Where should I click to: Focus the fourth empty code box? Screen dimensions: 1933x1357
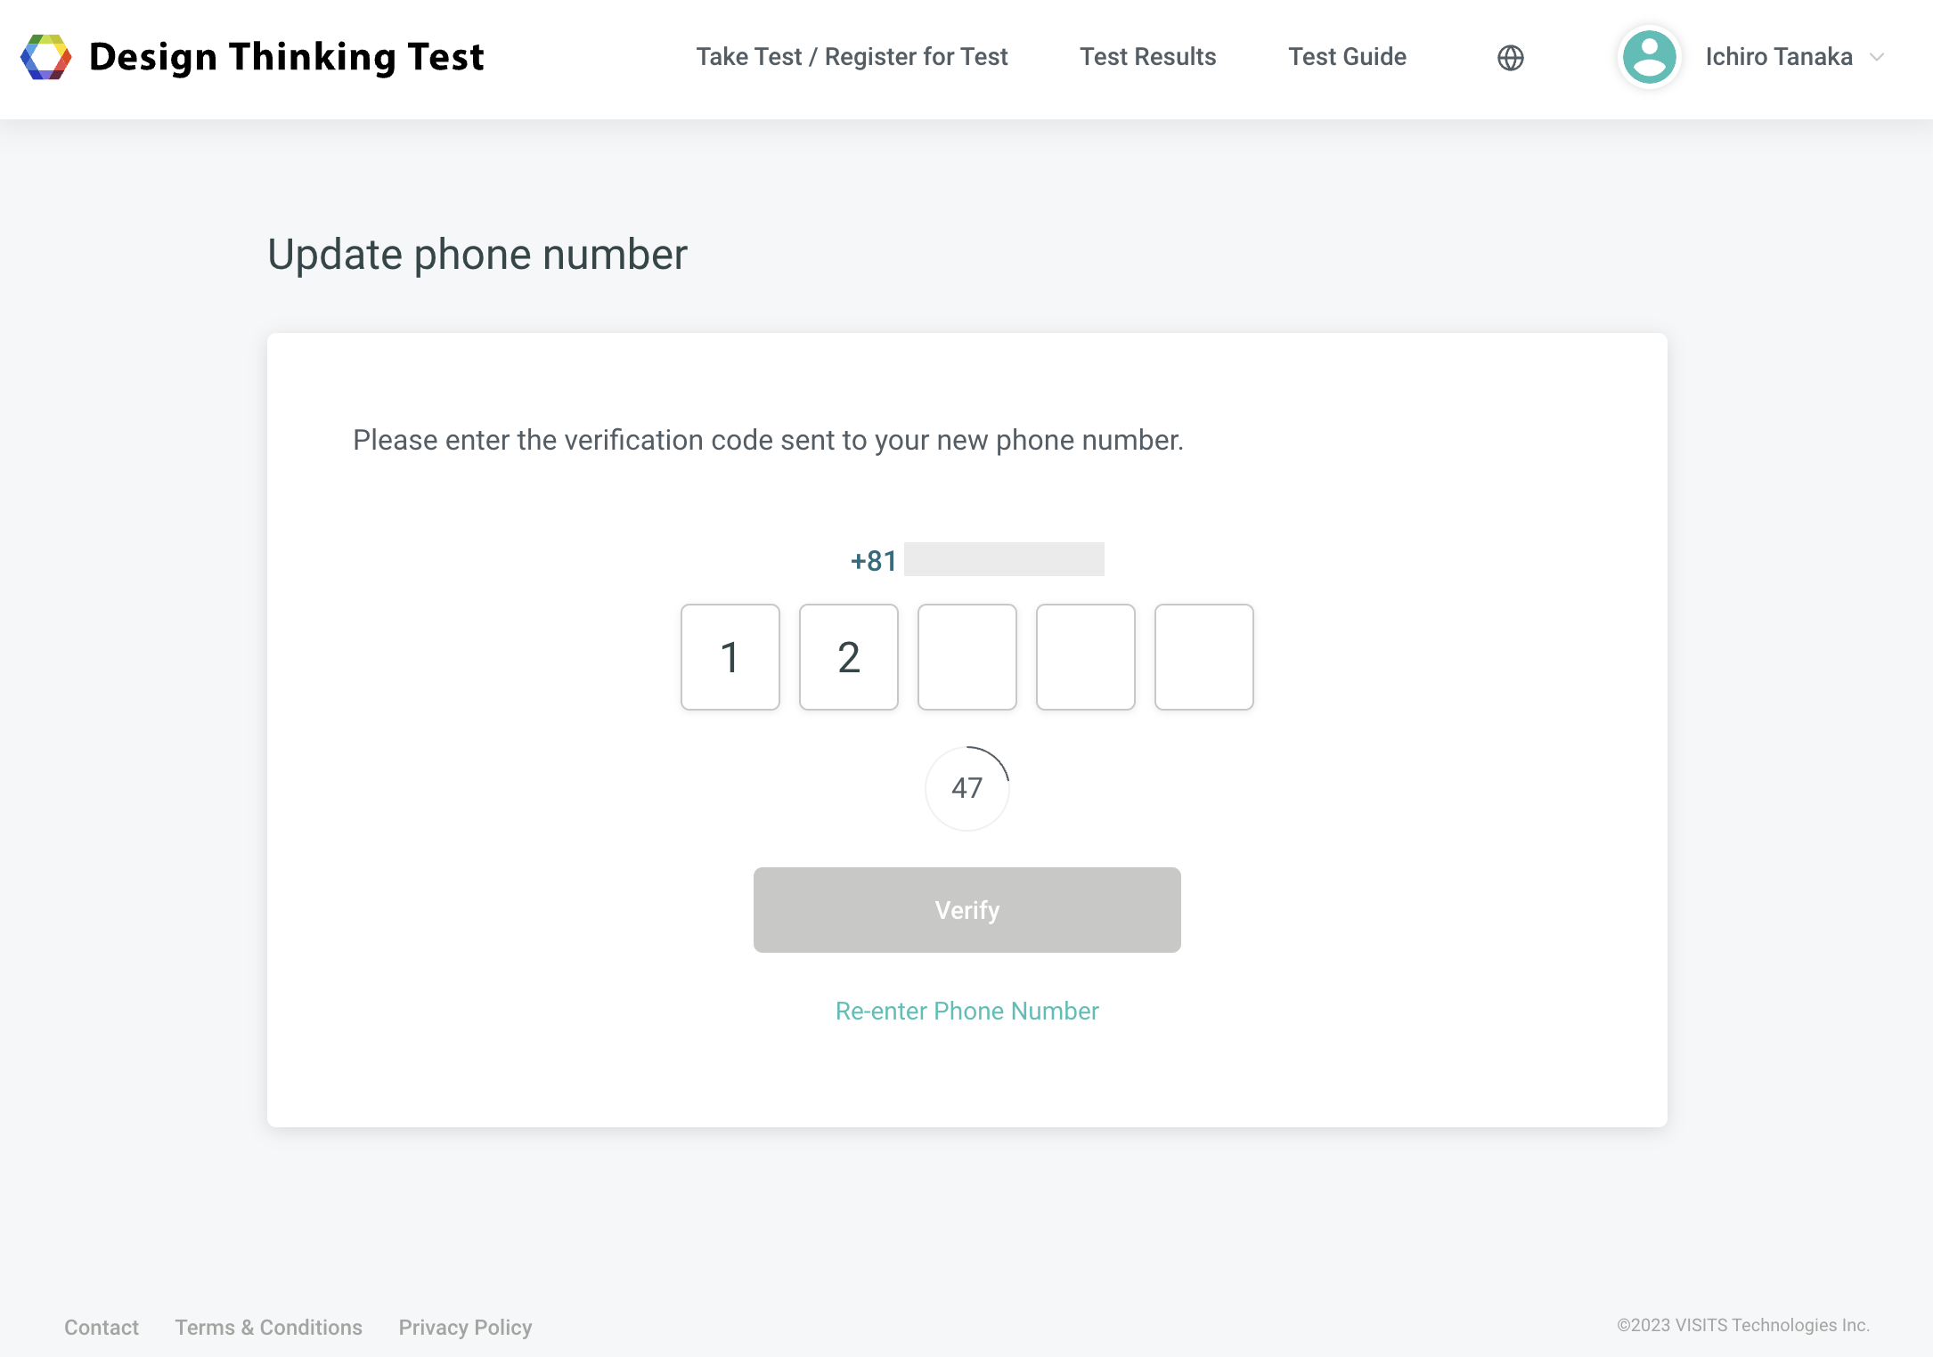pos(1086,657)
